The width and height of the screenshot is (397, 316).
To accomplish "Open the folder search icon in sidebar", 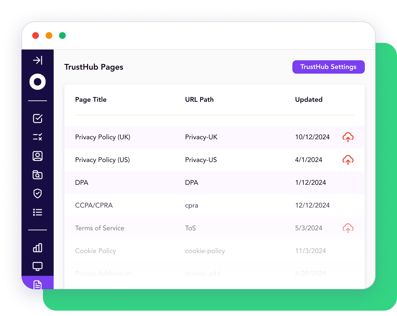I will coord(38,175).
